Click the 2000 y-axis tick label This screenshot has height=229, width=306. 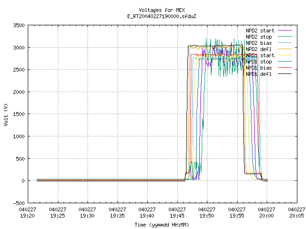pos(19,92)
